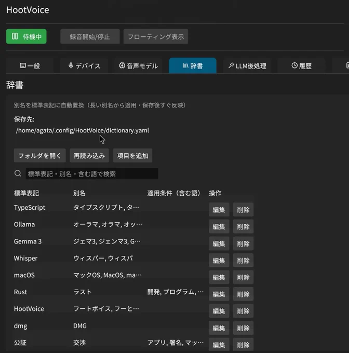The image size is (349, 353).
Task: Delete the macOS entry
Action: coord(243,277)
